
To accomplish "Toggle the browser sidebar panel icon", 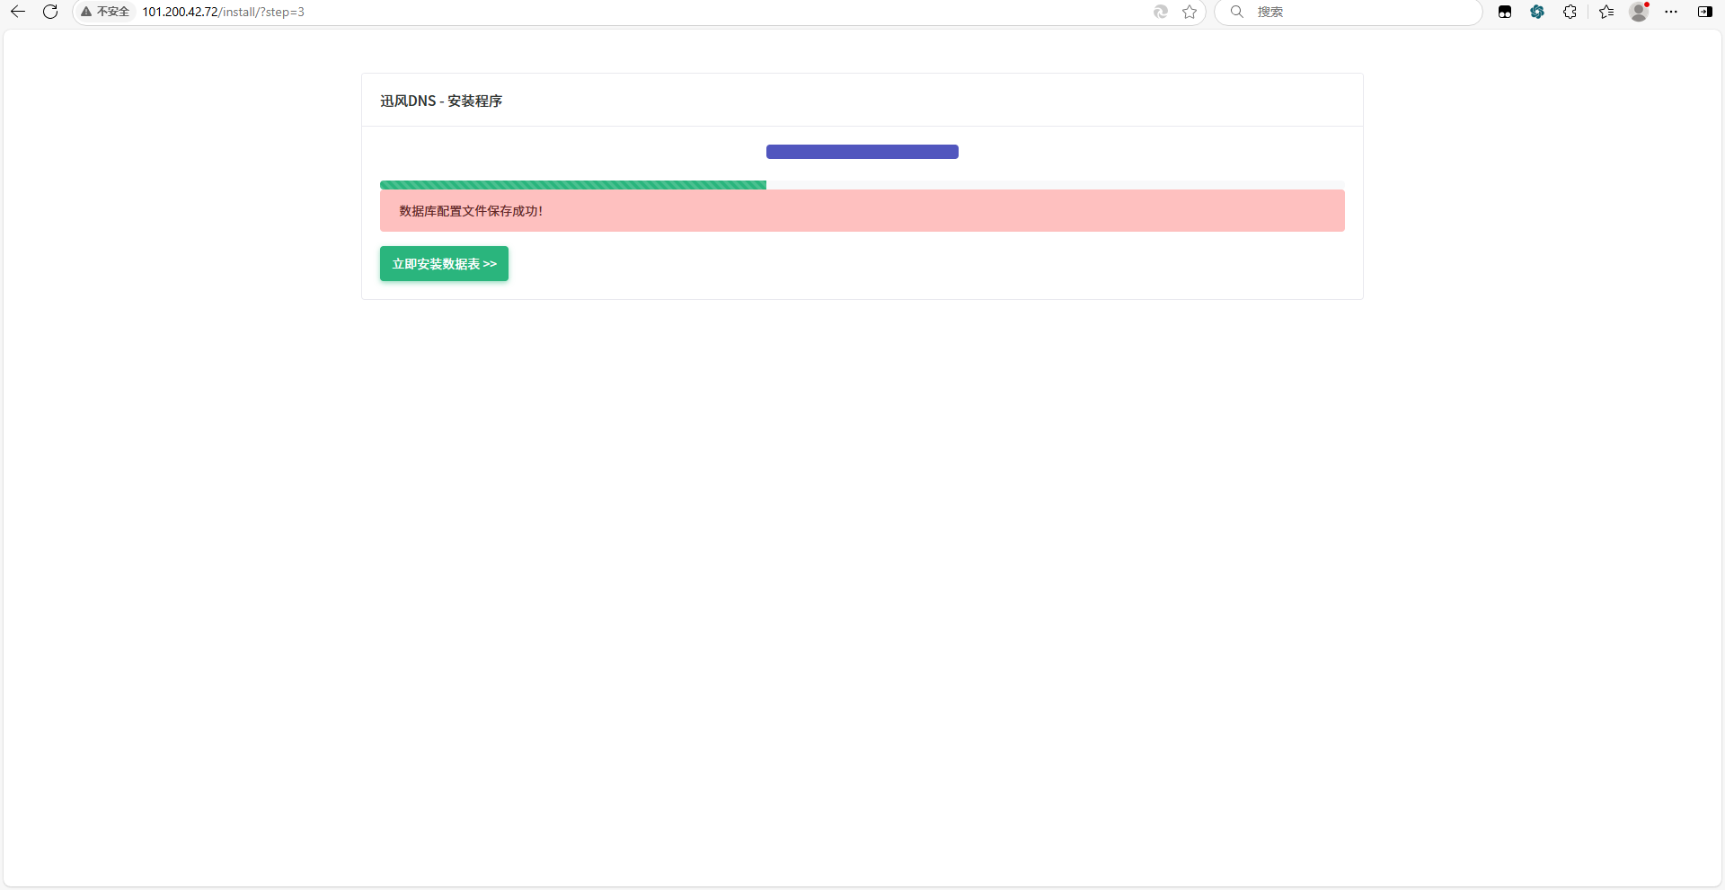I will (1704, 12).
